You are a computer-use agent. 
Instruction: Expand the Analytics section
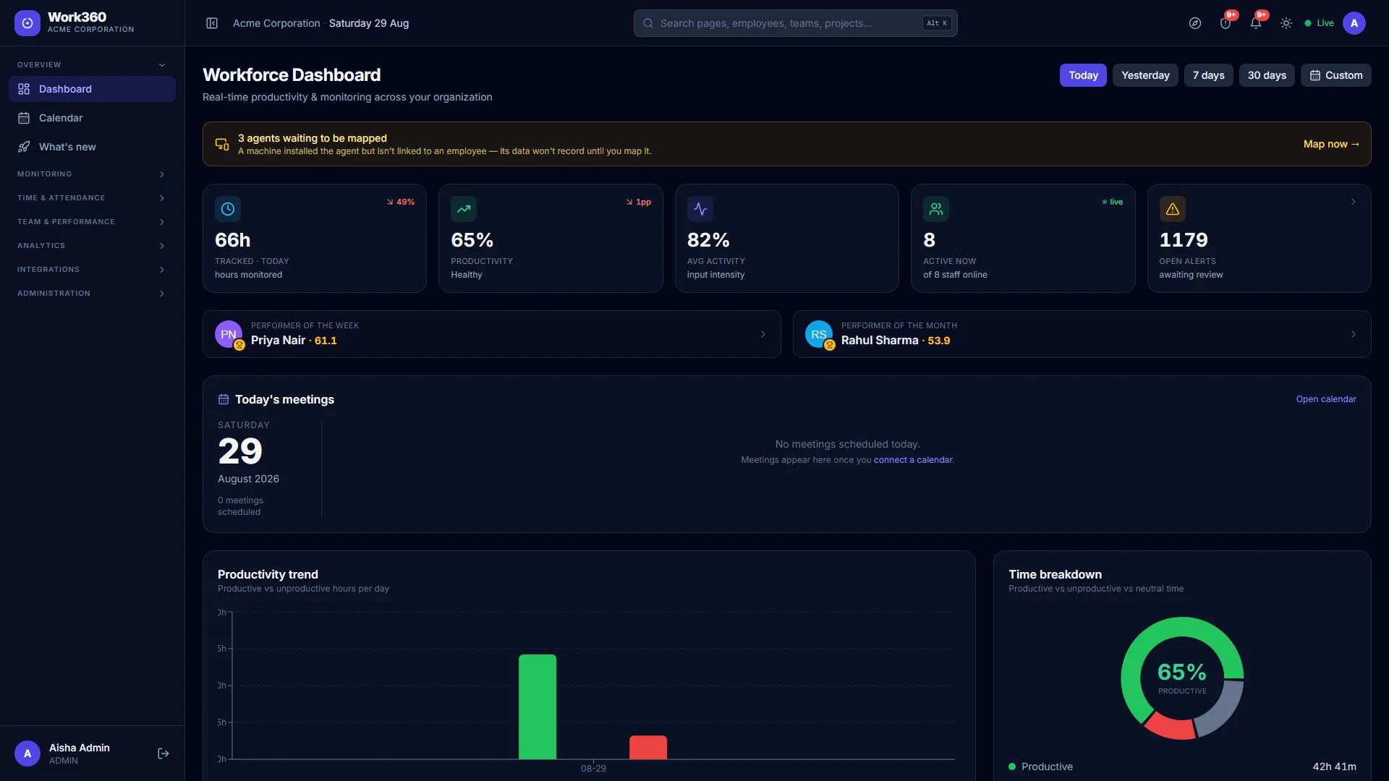point(92,246)
